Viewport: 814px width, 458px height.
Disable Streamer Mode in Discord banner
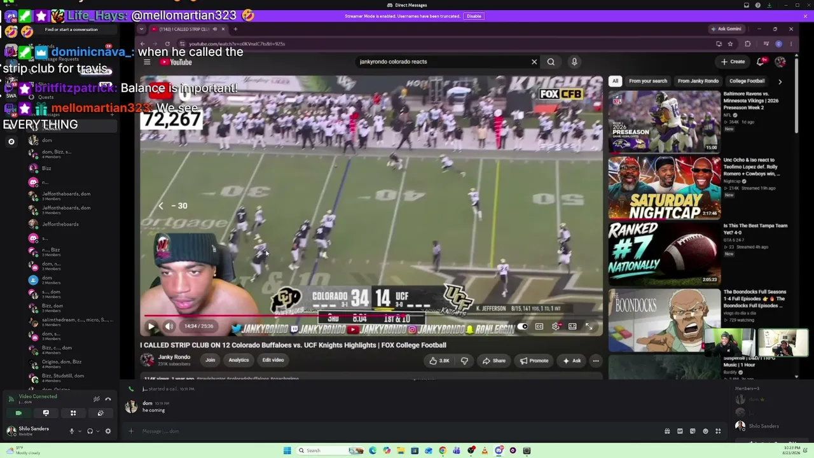click(x=474, y=16)
